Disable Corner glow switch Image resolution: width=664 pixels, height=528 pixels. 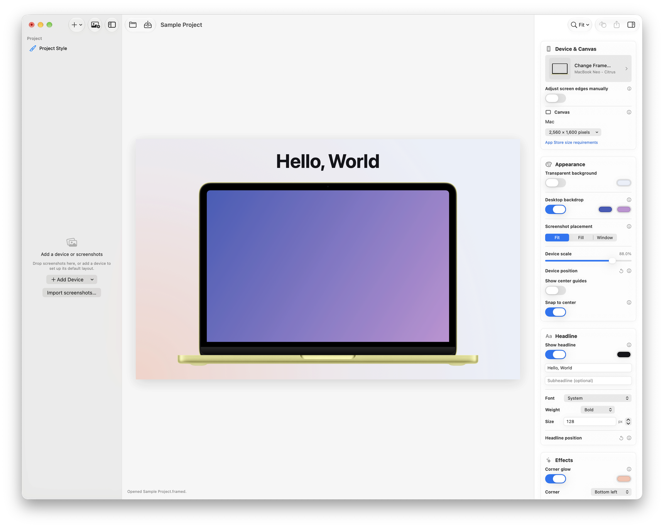coord(556,479)
